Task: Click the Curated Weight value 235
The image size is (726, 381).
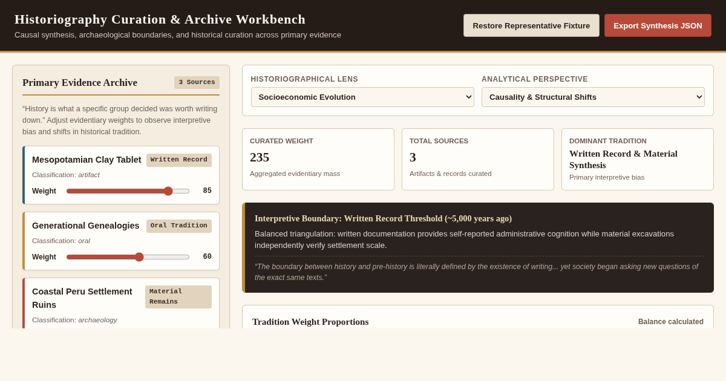Action: pyautogui.click(x=260, y=157)
